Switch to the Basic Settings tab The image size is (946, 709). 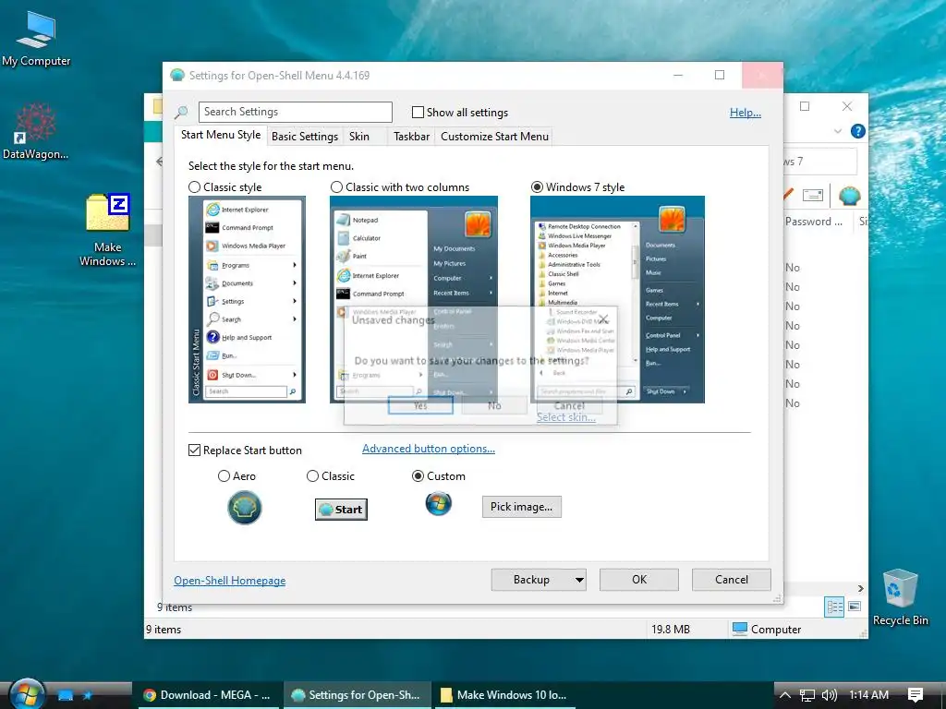tap(305, 137)
